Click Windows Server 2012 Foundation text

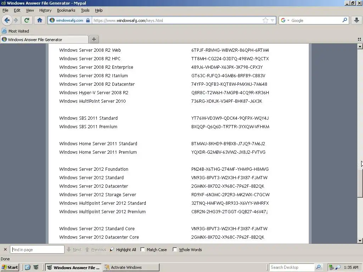click(94, 169)
